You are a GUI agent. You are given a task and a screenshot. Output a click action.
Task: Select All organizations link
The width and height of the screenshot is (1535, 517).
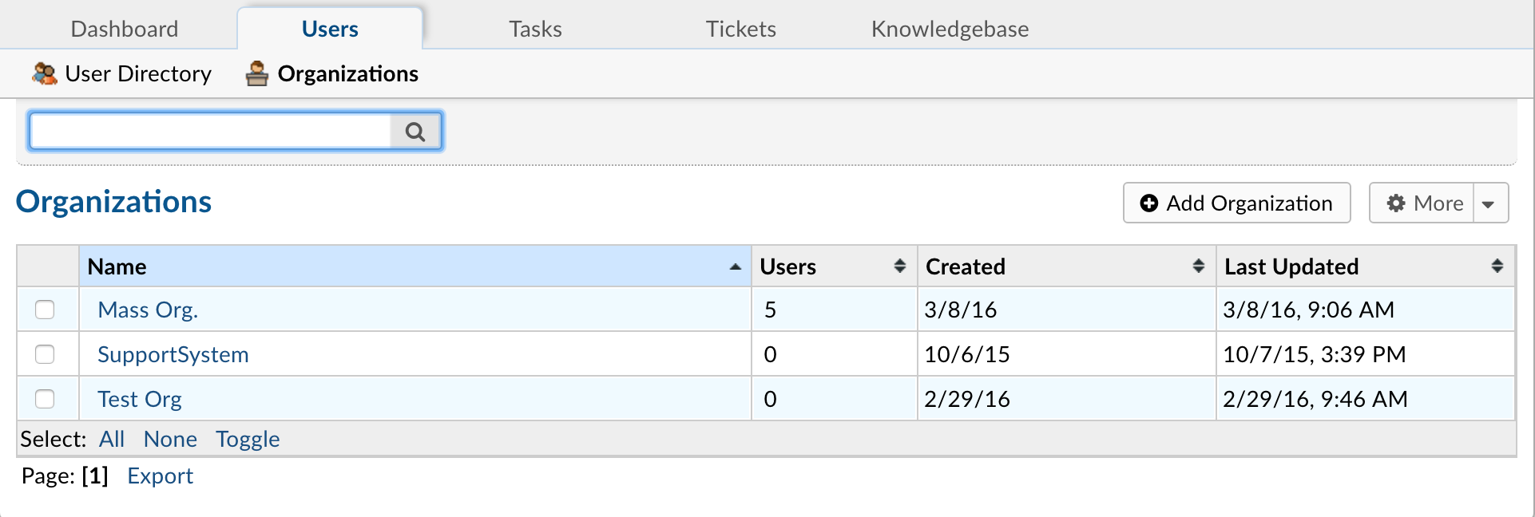[x=112, y=439]
